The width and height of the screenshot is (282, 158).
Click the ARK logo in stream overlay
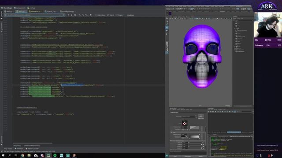267,7
